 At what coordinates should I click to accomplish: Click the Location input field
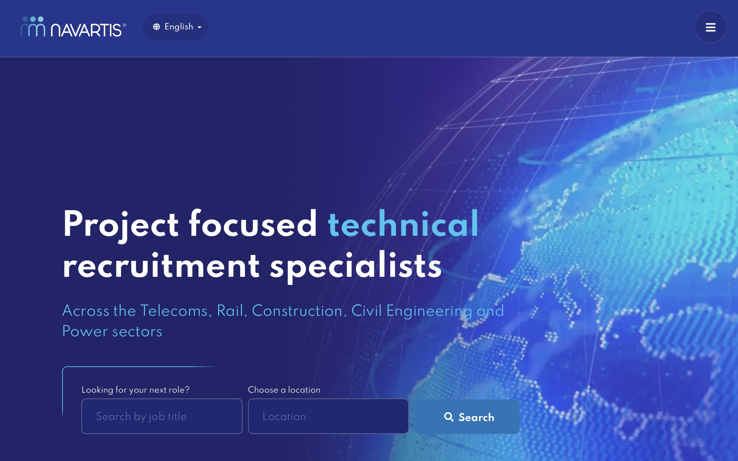pos(328,416)
